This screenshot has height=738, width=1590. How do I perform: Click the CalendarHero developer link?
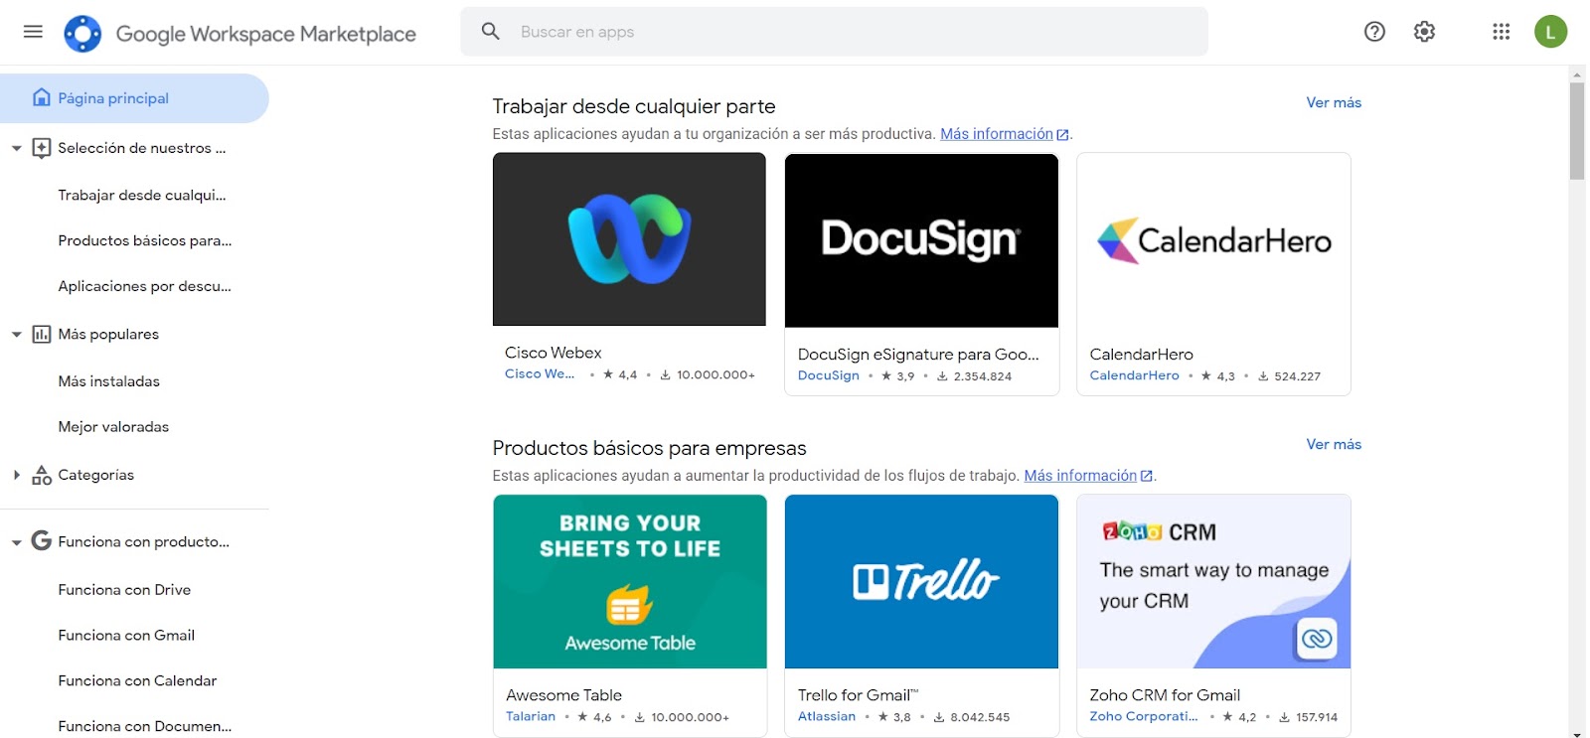point(1134,375)
